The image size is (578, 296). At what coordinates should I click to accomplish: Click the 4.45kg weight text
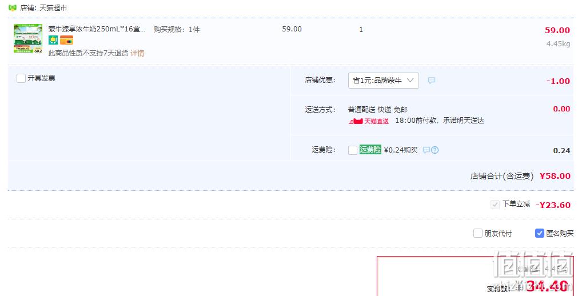coord(558,43)
